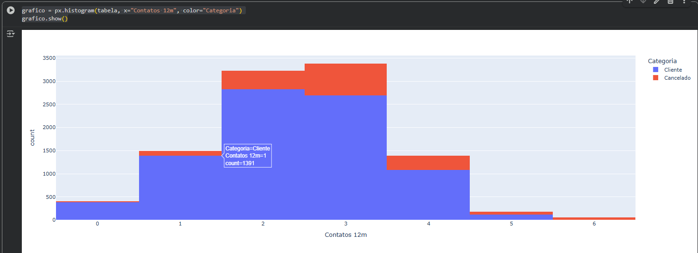Screen dimensions: 698x253
Task: Click the x-axis tick label 0
Action: (x=97, y=224)
